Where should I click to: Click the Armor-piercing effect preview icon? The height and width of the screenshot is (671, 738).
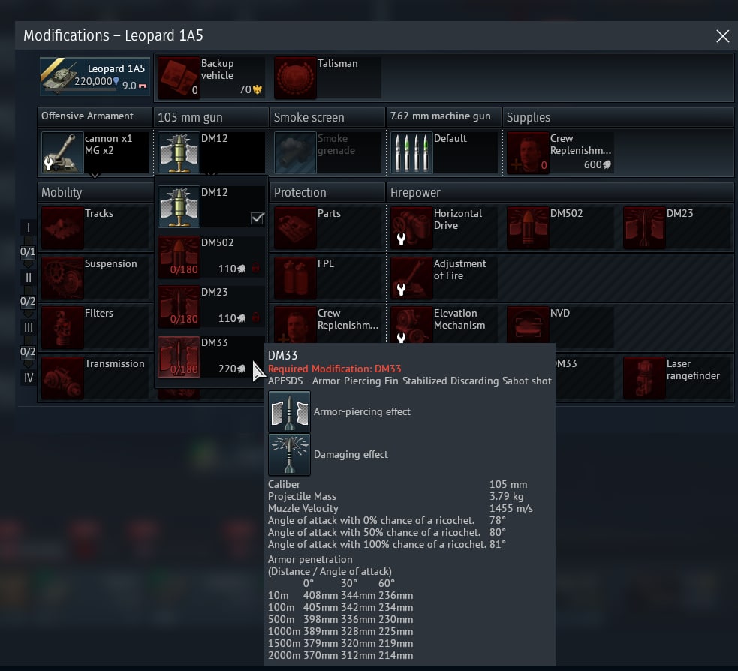[x=289, y=412]
